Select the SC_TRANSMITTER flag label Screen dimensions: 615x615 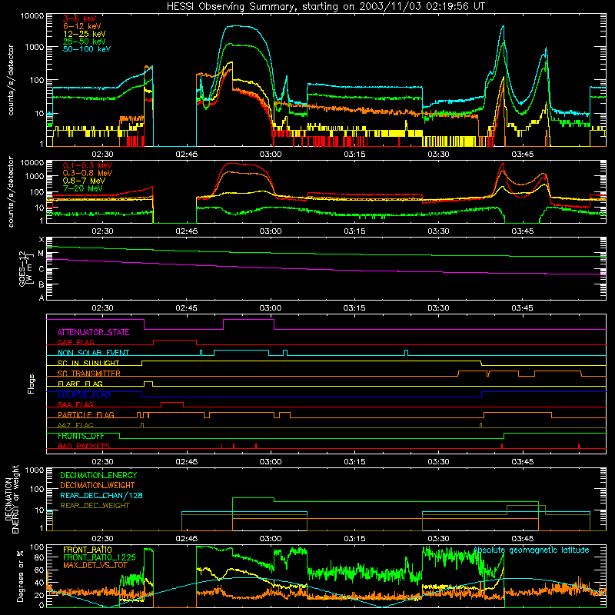coord(88,374)
